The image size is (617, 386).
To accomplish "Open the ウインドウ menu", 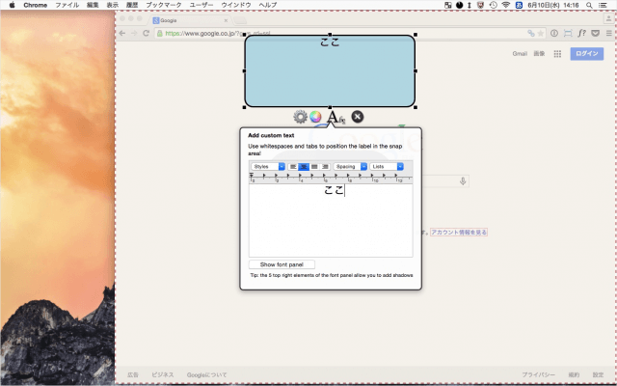I will (236, 5).
